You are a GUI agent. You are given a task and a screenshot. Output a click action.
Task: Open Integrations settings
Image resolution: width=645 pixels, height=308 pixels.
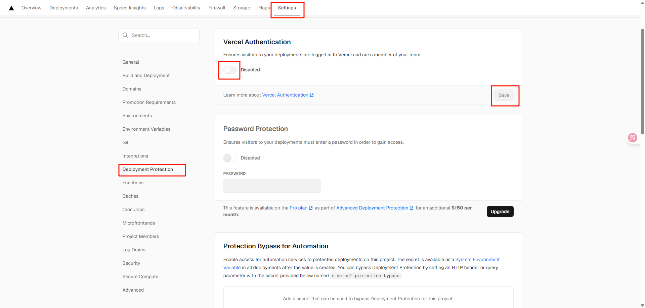[135, 156]
